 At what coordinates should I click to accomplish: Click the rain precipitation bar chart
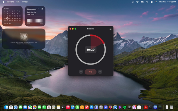tap(35, 21)
